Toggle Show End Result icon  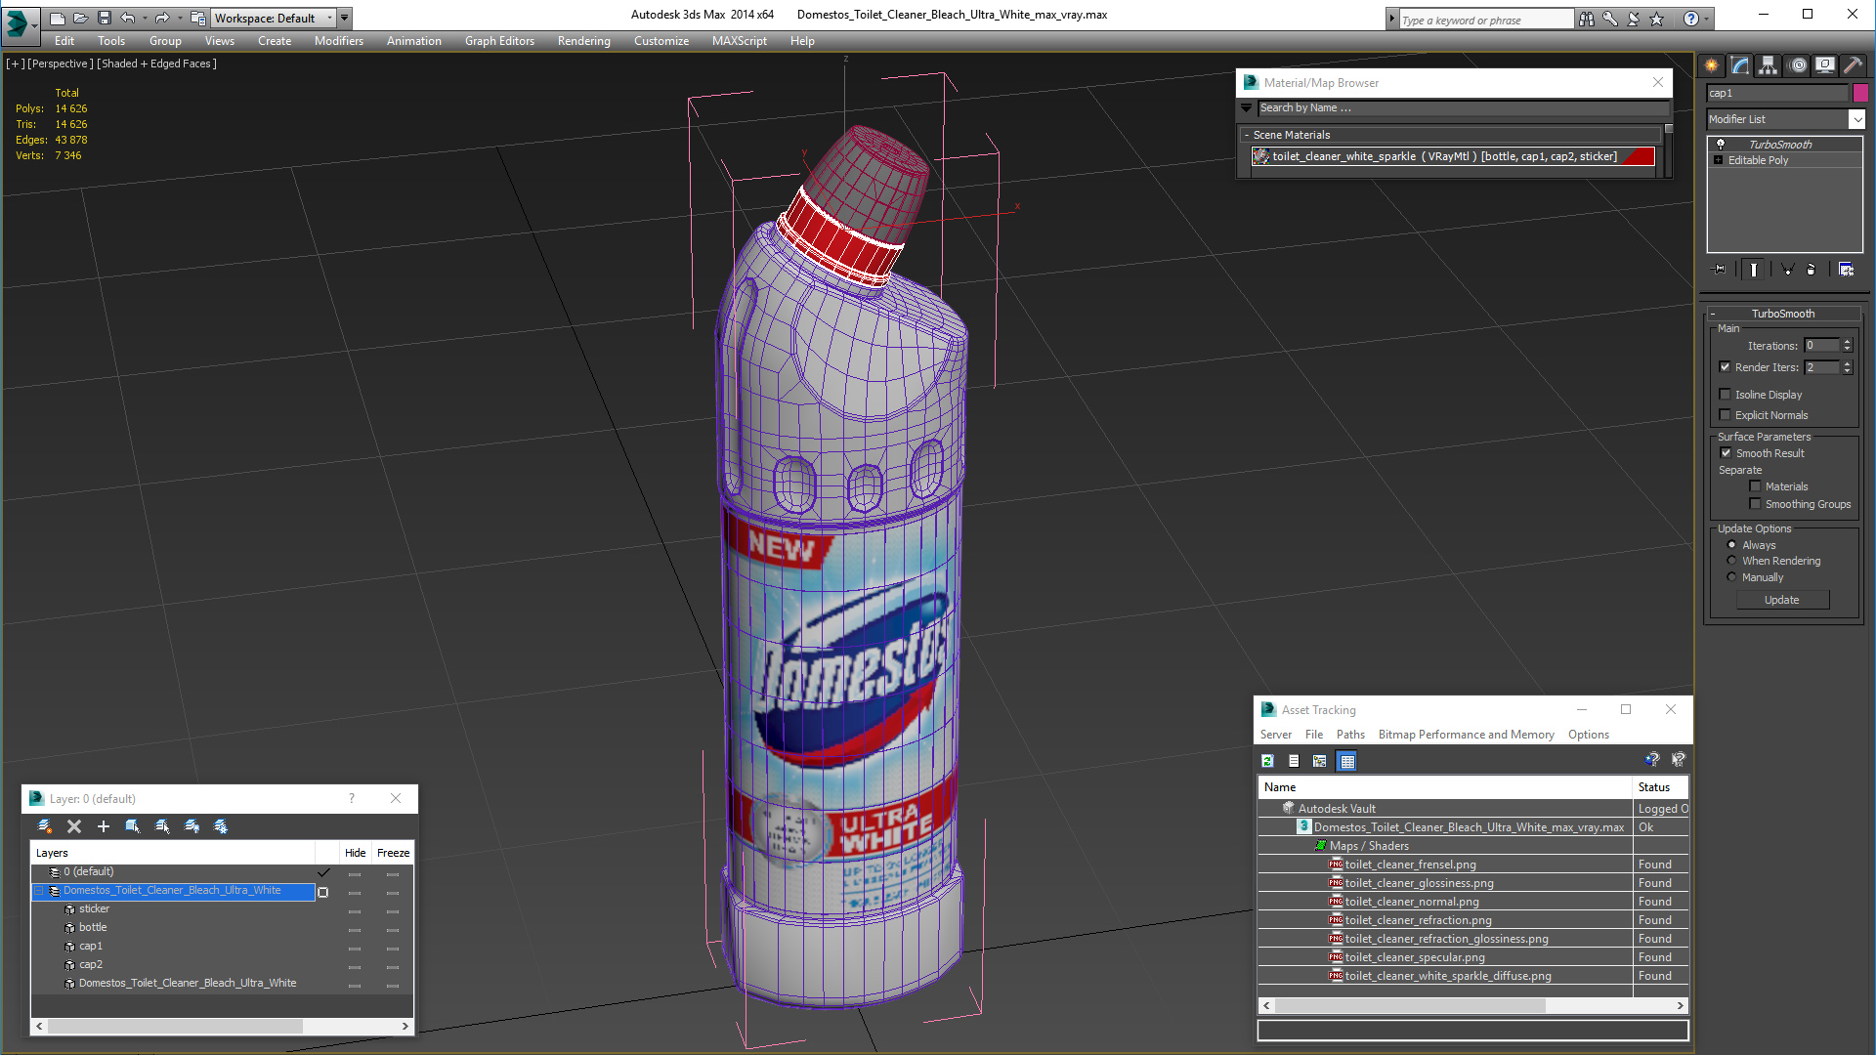pos(1754,270)
